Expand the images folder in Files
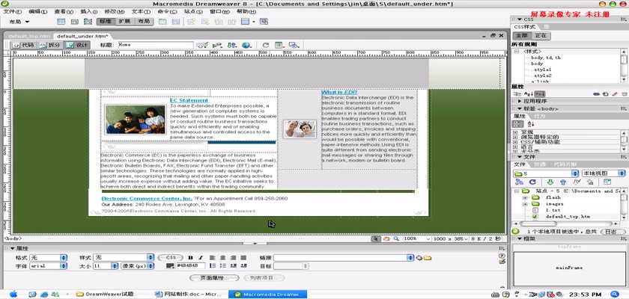Screen dimensions: 629x299 tap(525, 204)
